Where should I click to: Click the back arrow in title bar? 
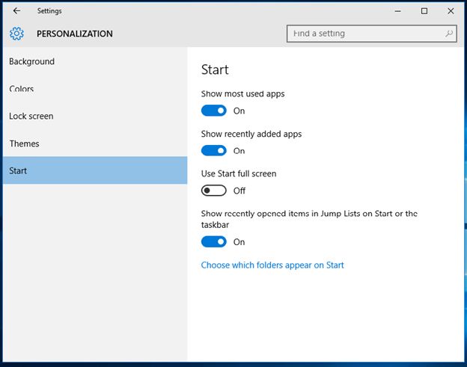pos(16,11)
